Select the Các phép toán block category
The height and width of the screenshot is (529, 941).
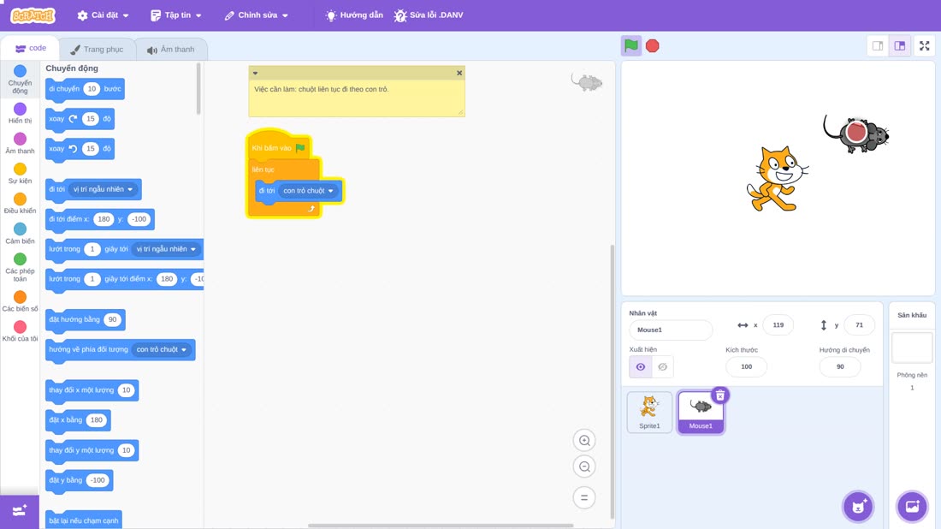click(x=20, y=267)
